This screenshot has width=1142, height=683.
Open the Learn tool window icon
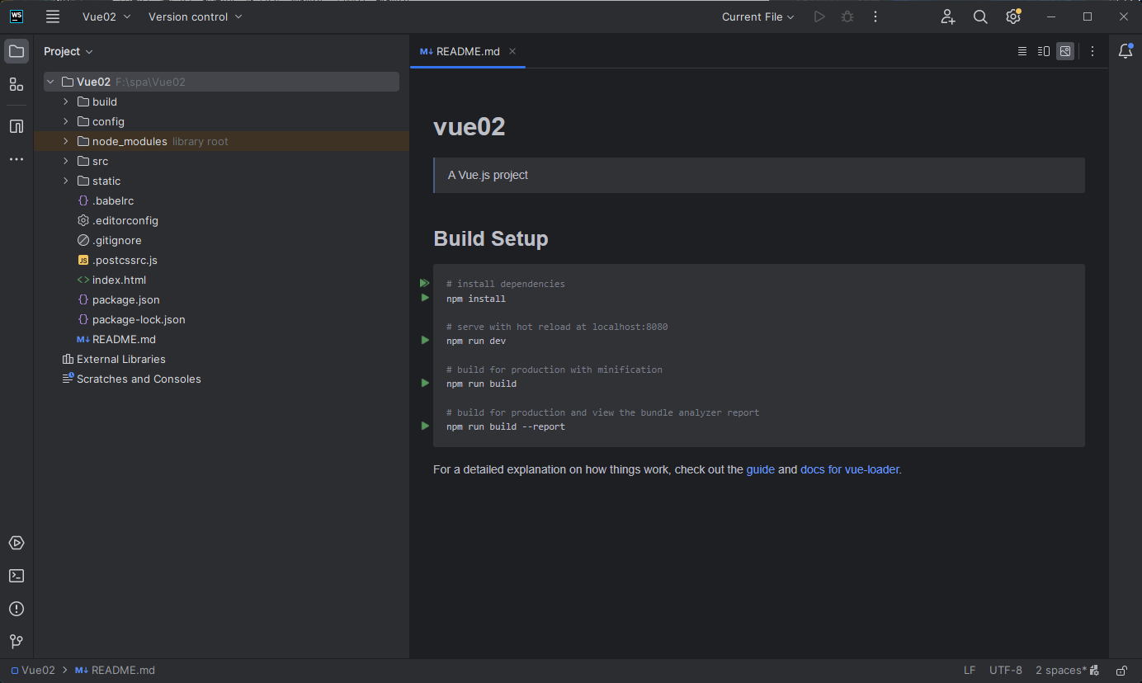pyautogui.click(x=17, y=126)
